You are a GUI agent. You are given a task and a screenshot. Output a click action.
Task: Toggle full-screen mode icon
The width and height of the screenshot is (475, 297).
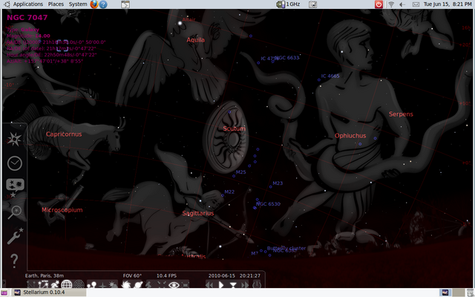click(x=185, y=284)
